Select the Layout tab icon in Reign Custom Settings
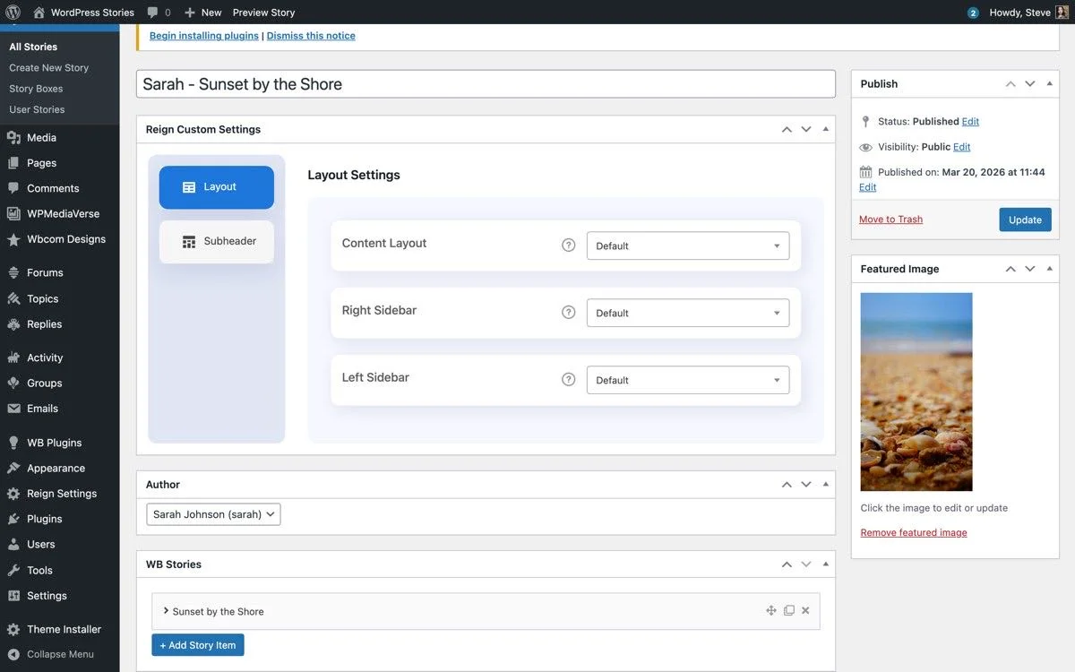The width and height of the screenshot is (1075, 672). (x=188, y=186)
